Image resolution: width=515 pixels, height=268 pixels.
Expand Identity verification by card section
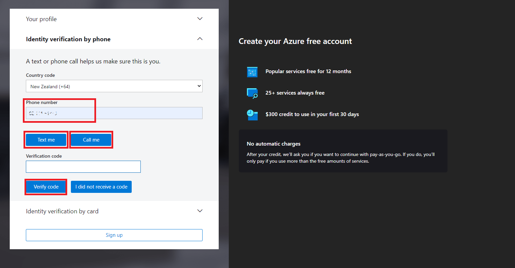(200, 211)
